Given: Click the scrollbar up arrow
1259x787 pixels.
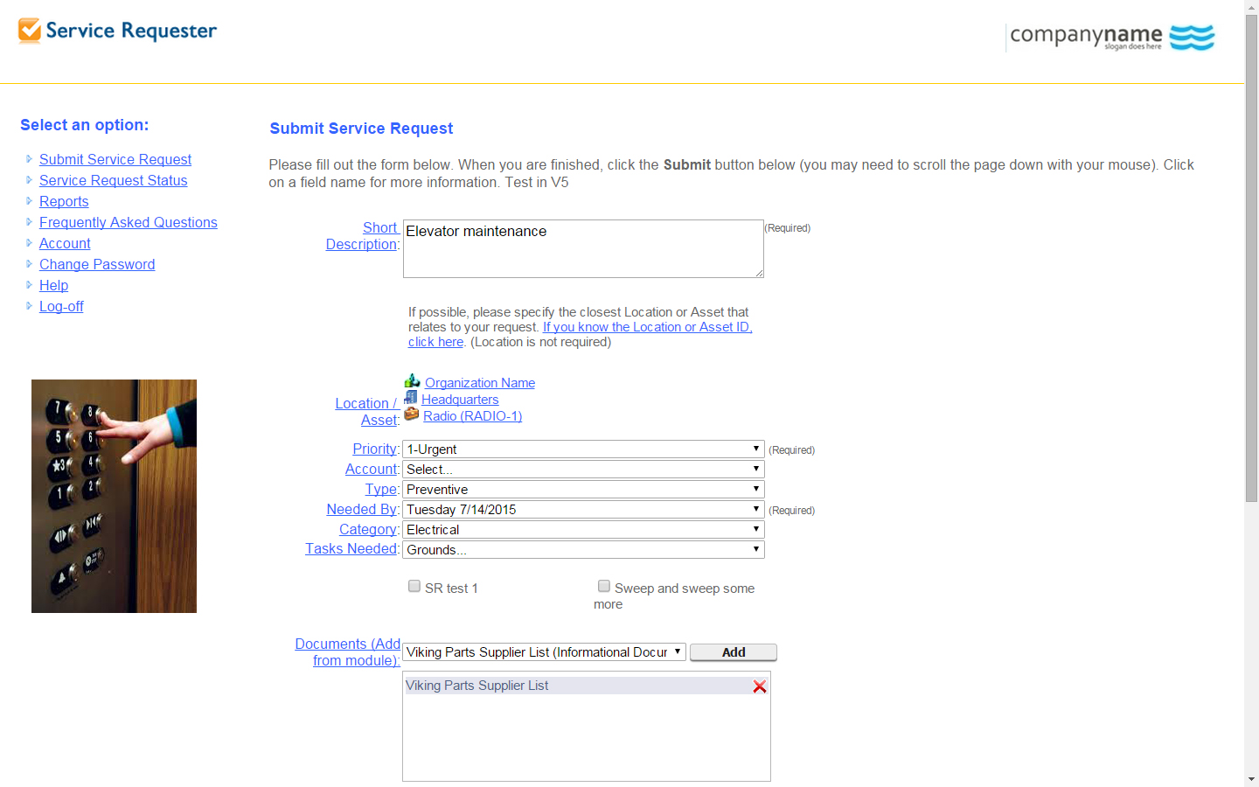Looking at the screenshot, I should coord(1251,7).
